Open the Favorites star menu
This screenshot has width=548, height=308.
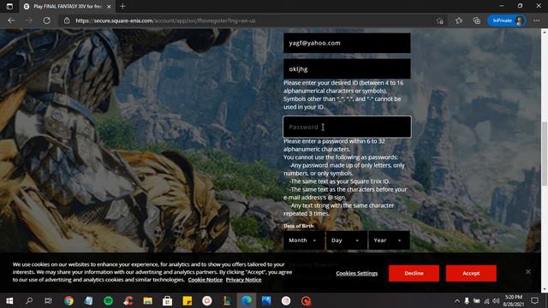459,21
